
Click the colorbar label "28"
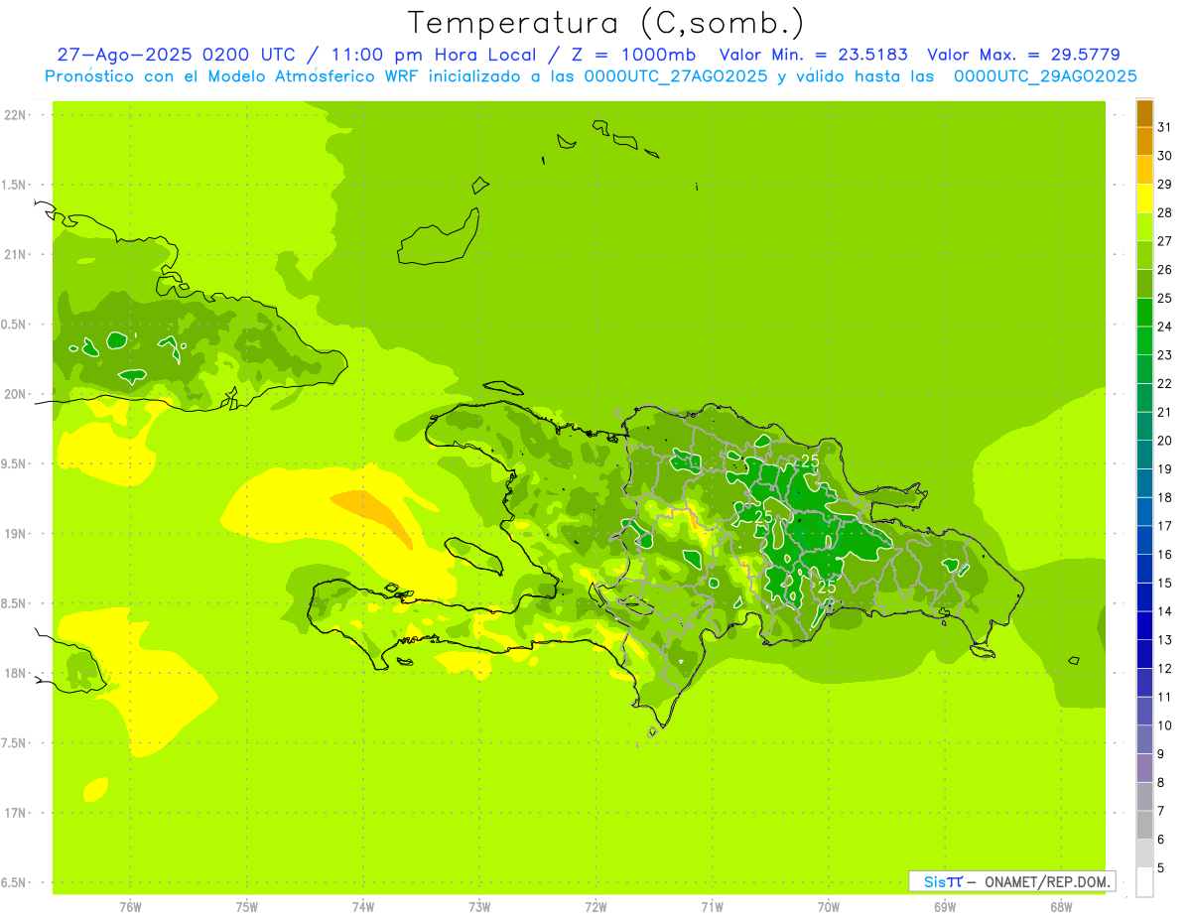[1164, 212]
